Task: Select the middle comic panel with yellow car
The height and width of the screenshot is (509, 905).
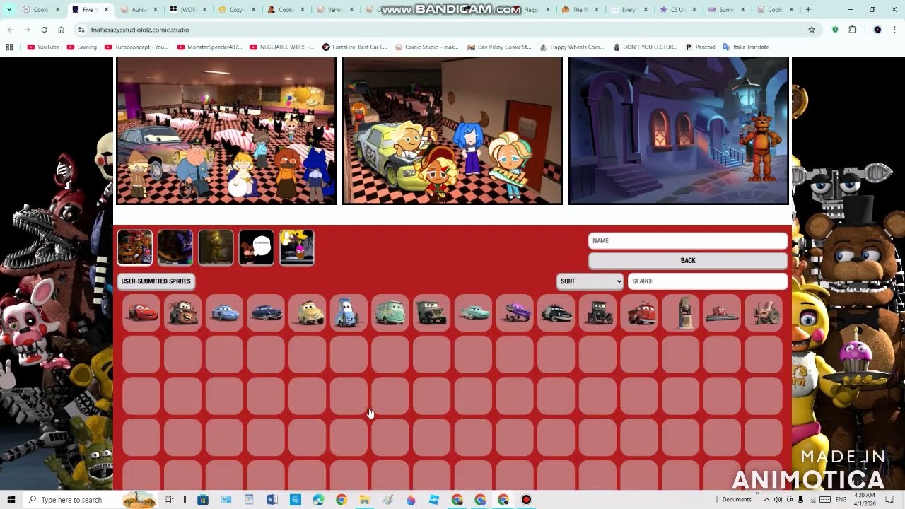Action: [452, 131]
